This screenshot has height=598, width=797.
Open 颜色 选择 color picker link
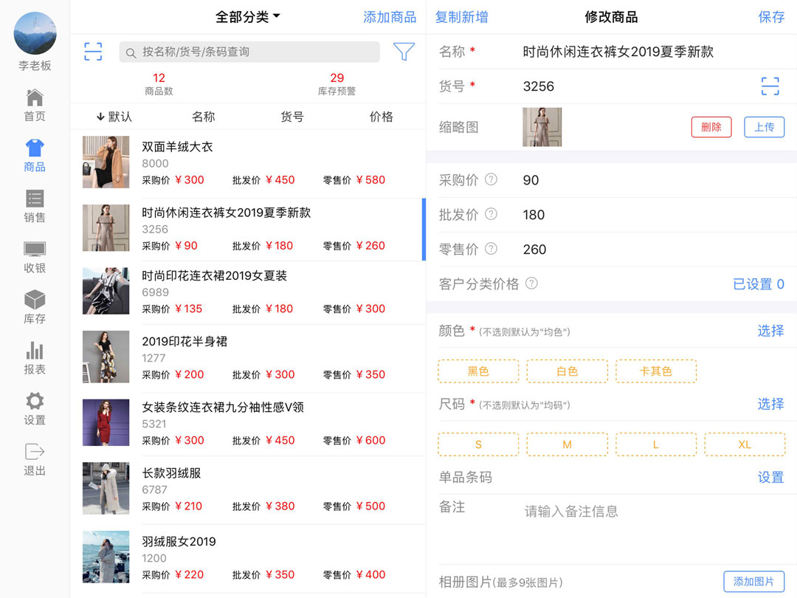coord(770,331)
